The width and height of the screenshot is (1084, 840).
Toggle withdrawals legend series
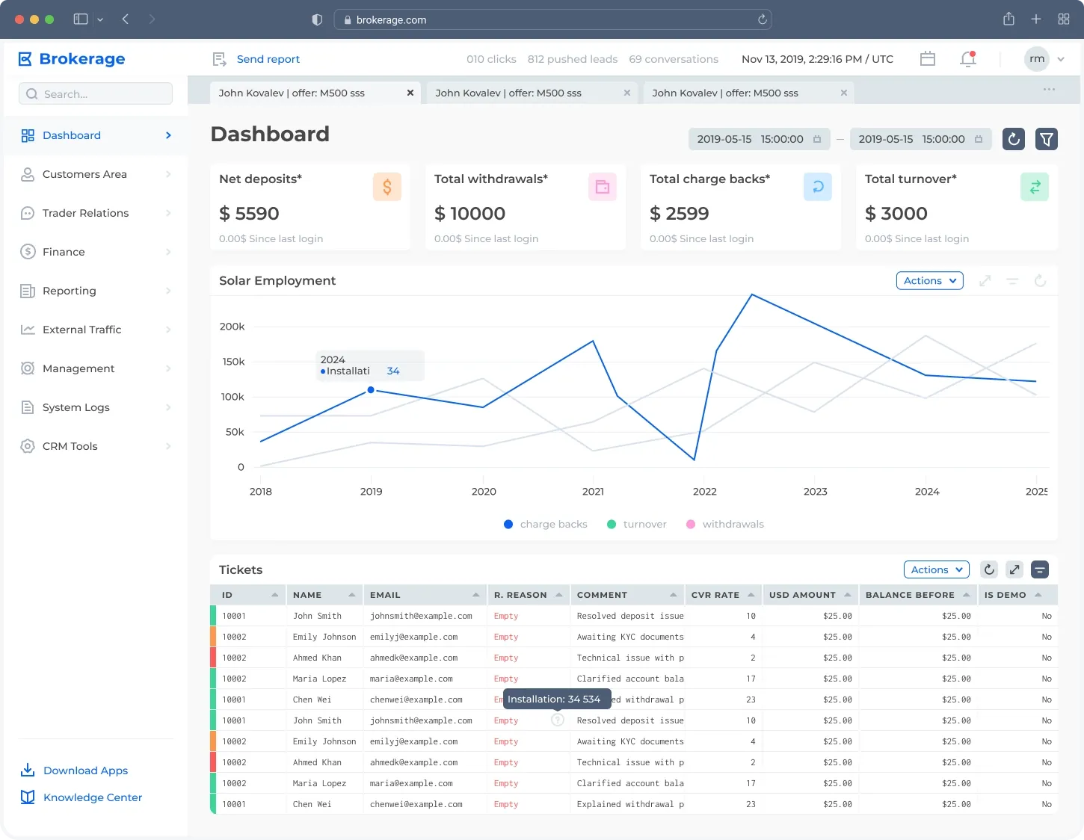point(725,524)
